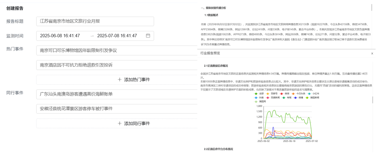Close the 行业报告预览 panel
The height and width of the screenshot is (153, 387).
[372, 53]
